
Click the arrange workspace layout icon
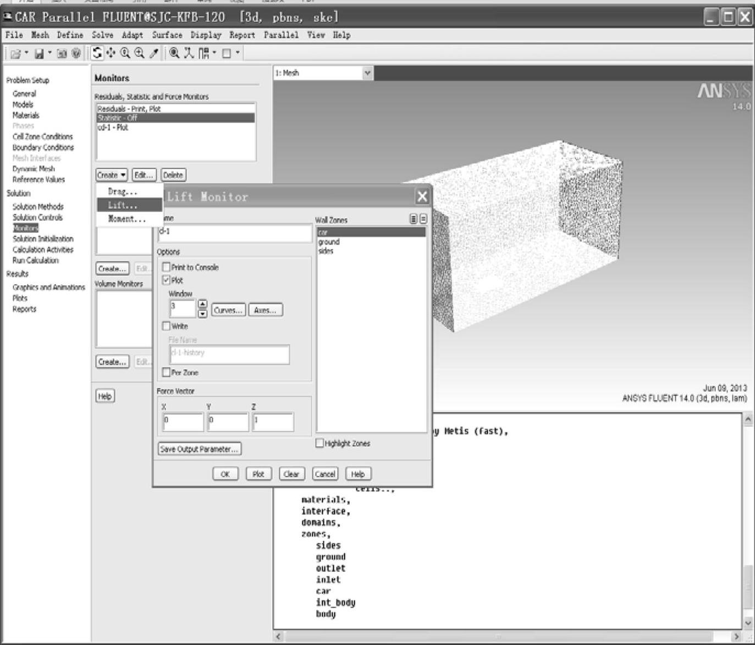click(203, 53)
